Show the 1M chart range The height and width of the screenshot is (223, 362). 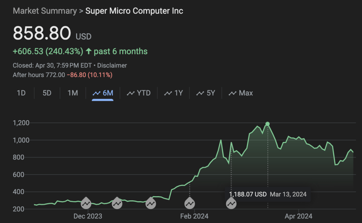coord(72,93)
